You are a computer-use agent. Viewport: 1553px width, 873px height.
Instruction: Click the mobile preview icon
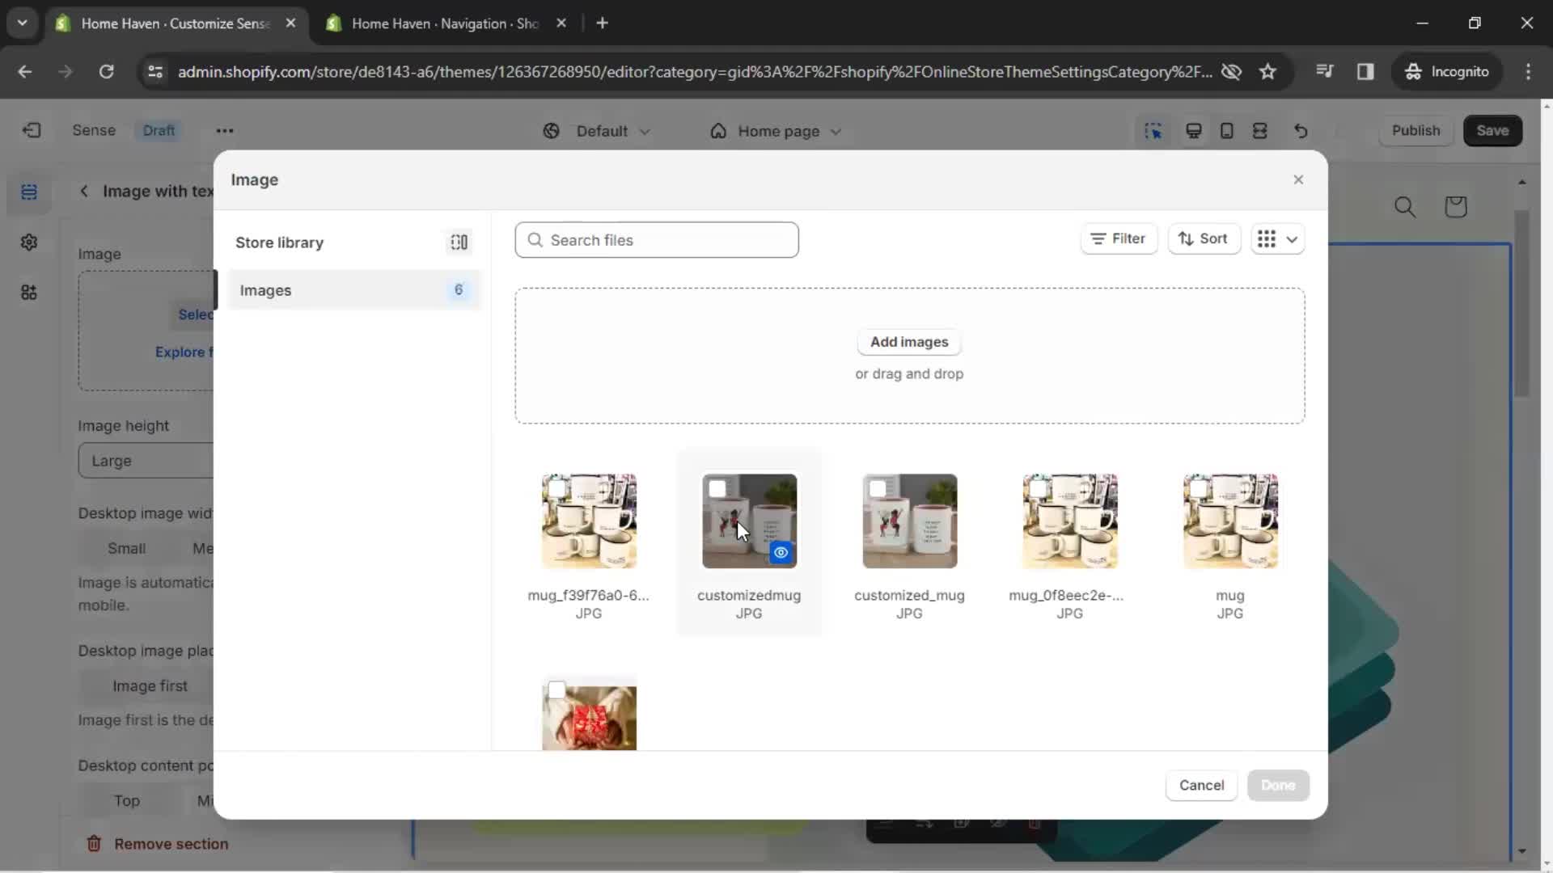click(x=1225, y=130)
